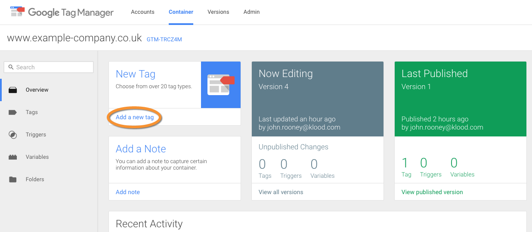Image resolution: width=532 pixels, height=232 pixels.
Task: Click the magnifier icon in search box
Action: (x=11, y=67)
